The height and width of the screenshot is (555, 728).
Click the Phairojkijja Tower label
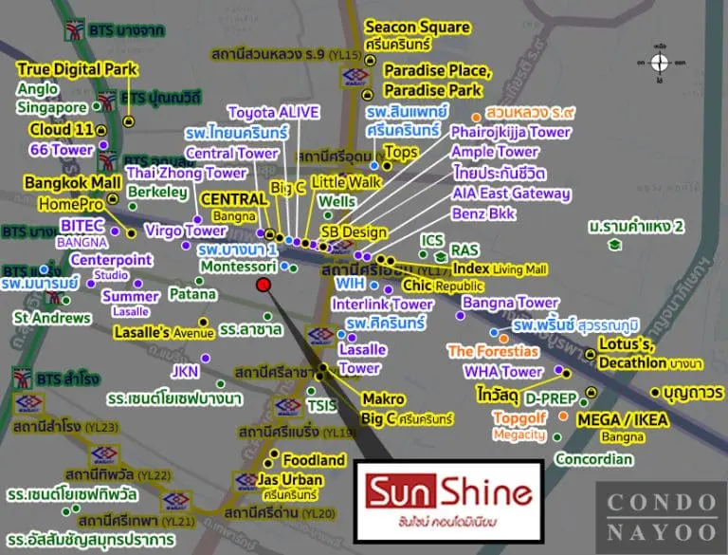(x=510, y=132)
